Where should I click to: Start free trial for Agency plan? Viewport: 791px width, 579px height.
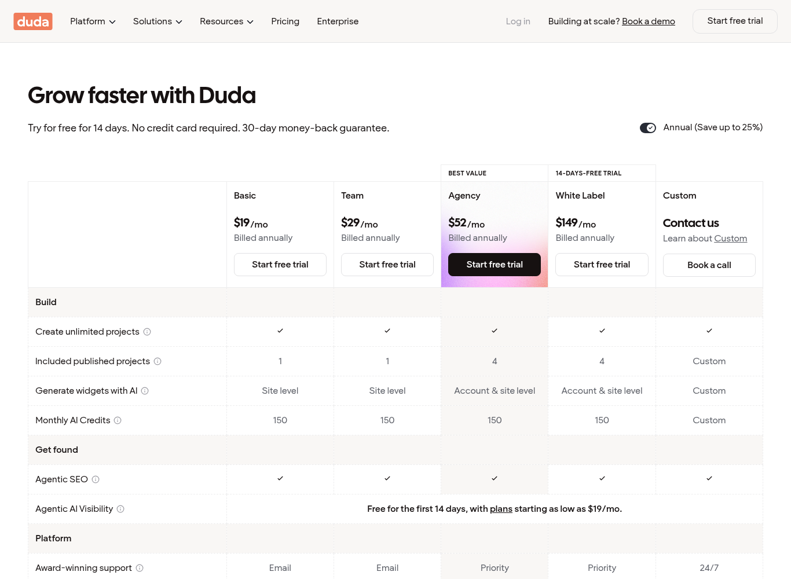click(495, 265)
